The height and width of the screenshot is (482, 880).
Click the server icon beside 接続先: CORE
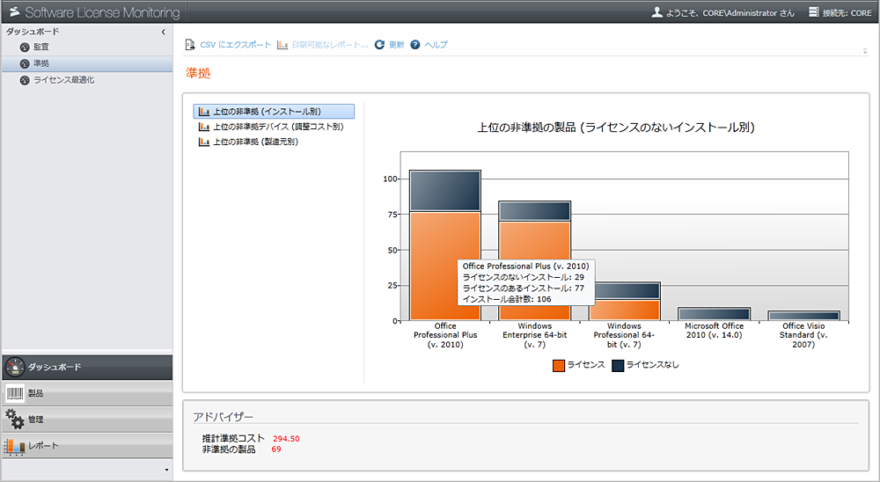pyautogui.click(x=814, y=11)
